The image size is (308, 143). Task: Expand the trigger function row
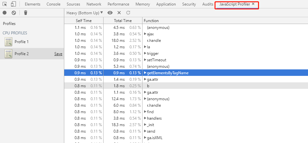145,54
